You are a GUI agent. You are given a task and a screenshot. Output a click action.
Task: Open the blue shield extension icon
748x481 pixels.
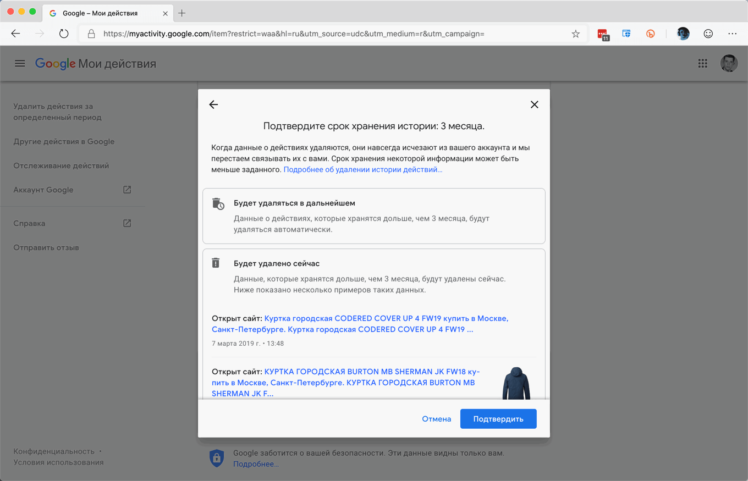626,34
